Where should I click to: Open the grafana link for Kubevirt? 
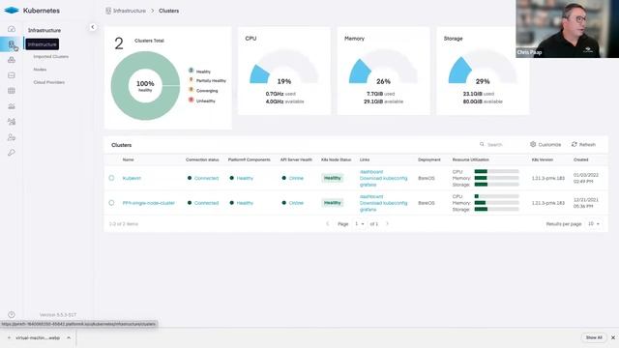[368, 185]
